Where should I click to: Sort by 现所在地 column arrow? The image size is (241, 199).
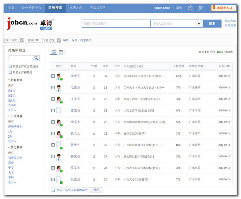point(202,66)
